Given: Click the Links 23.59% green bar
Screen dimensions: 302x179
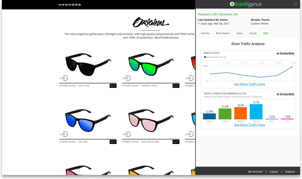Looking at the screenshot, I should tap(225, 114).
